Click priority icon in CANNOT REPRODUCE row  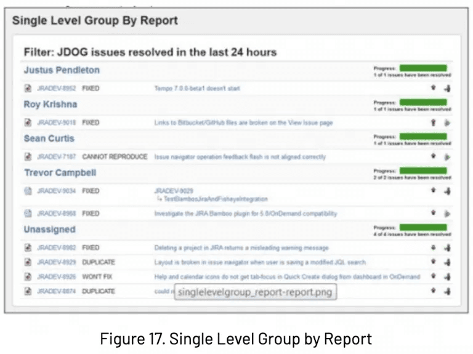tap(433, 156)
